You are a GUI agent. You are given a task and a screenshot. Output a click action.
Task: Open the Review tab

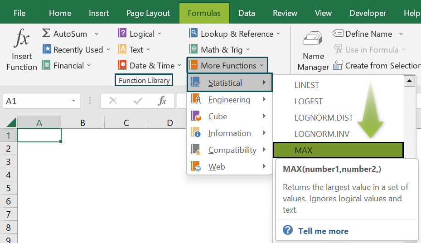[x=285, y=13]
